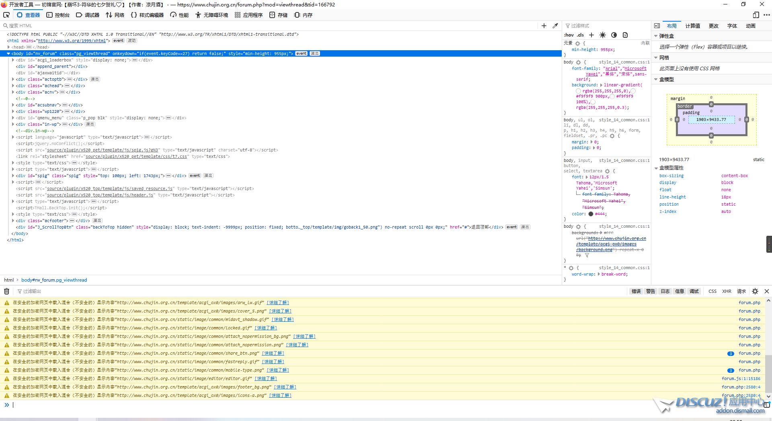This screenshot has height=421, width=772.
Task: Focus the 搜索 HTML search field
Action: 269,26
